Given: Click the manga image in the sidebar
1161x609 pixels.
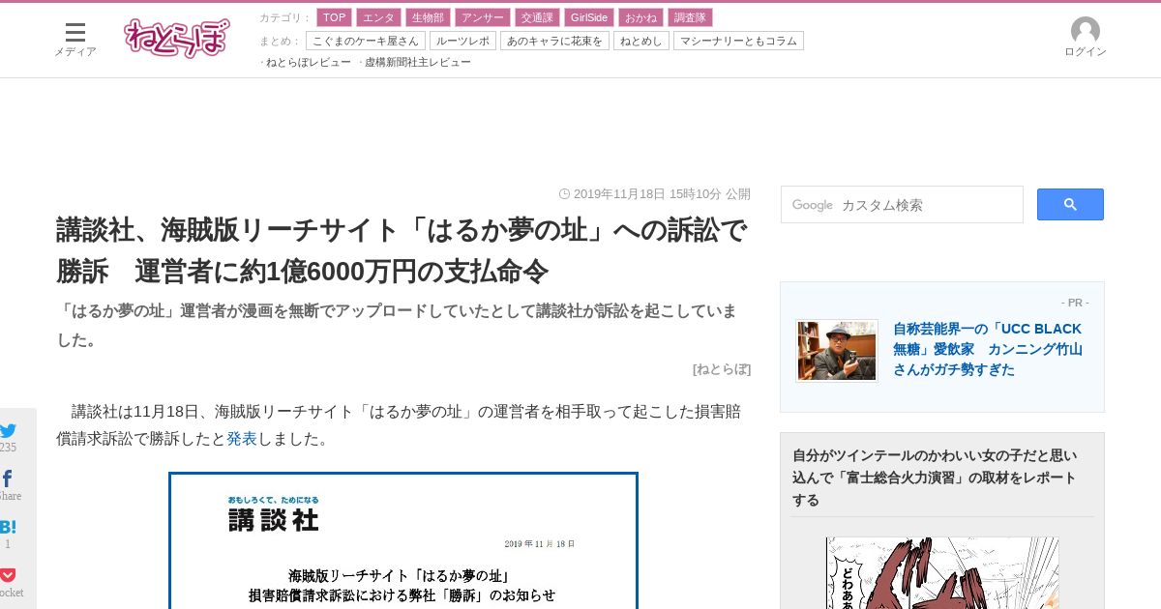Looking at the screenshot, I should pyautogui.click(x=942, y=572).
